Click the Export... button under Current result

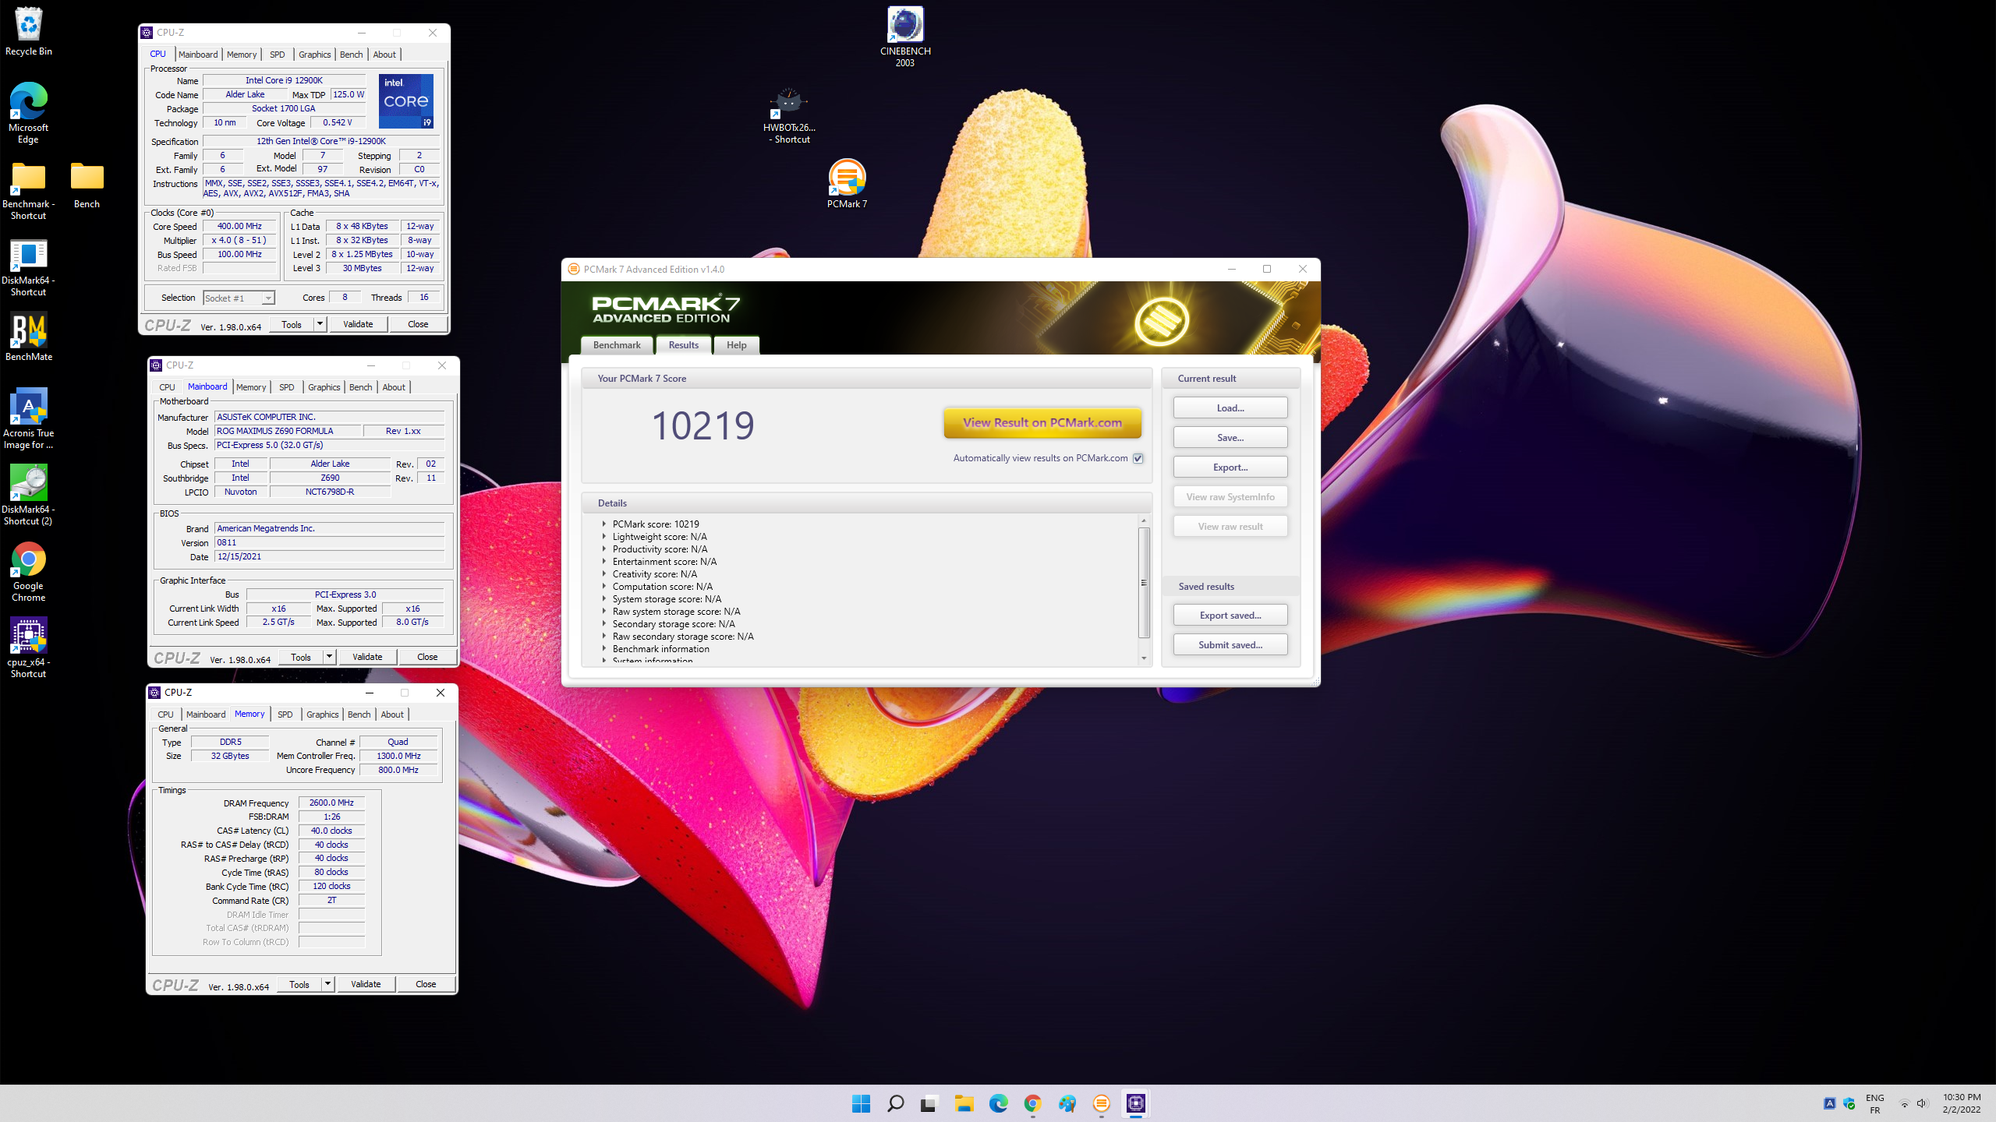point(1230,467)
